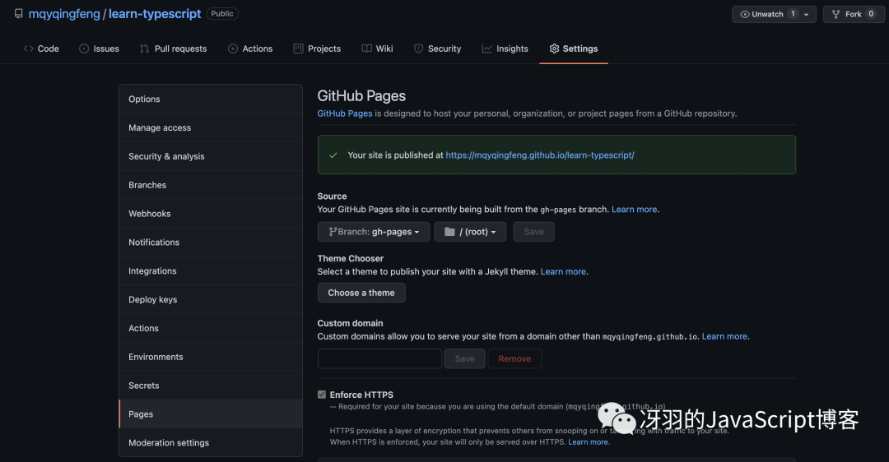Click the Projects board icon
This screenshot has width=889, height=462.
(298, 49)
